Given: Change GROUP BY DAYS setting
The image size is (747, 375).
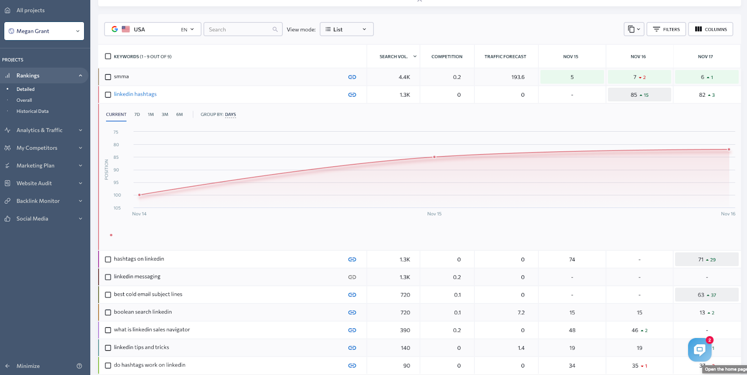Looking at the screenshot, I should point(231,114).
